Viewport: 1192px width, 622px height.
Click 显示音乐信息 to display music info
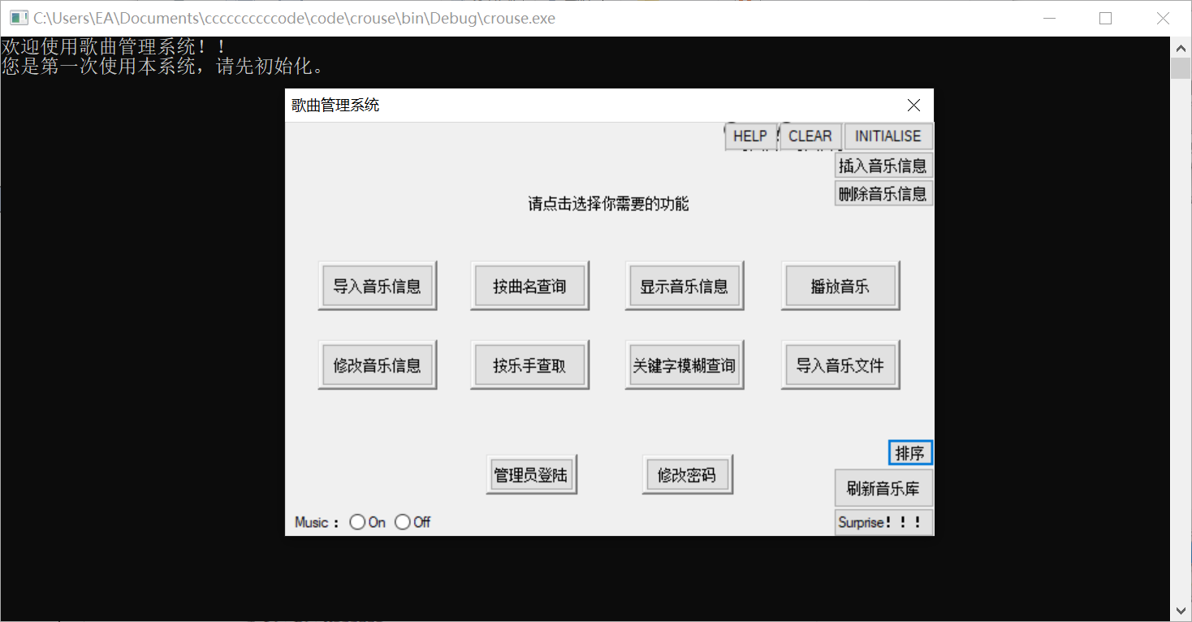coord(684,284)
